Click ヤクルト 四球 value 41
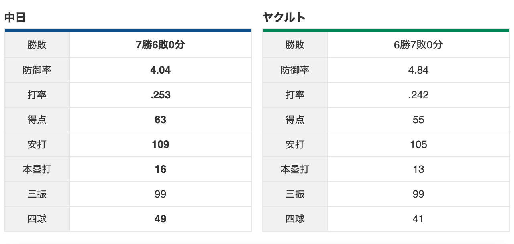Image resolution: width=514 pixels, height=244 pixels. (418, 219)
